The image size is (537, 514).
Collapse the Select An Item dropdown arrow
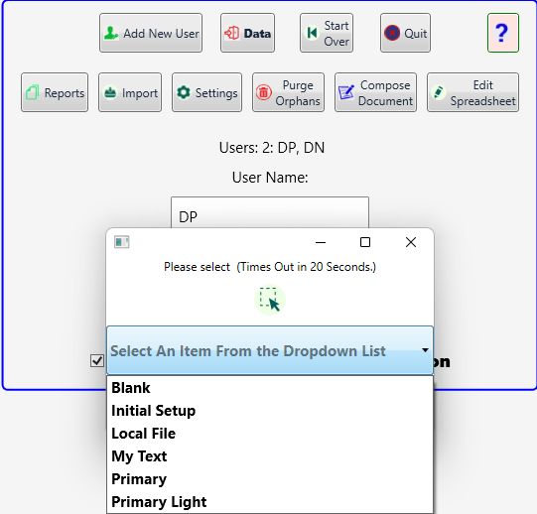click(425, 350)
